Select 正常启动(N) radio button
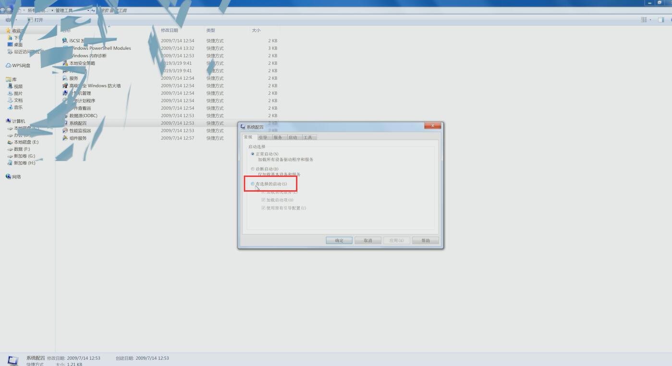This screenshot has width=672, height=366. [253, 154]
